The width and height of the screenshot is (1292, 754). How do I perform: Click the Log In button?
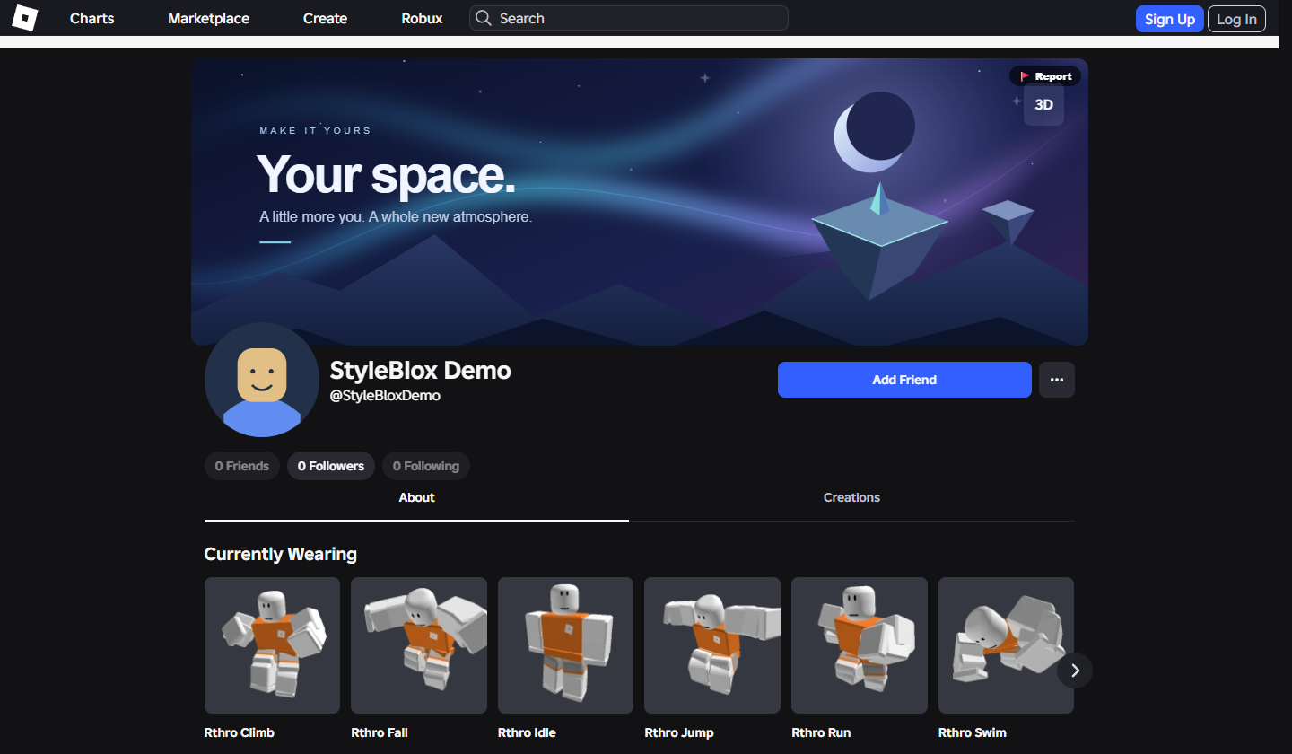[1236, 19]
